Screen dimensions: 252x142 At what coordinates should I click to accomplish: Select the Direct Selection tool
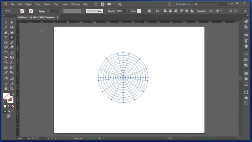(12, 22)
